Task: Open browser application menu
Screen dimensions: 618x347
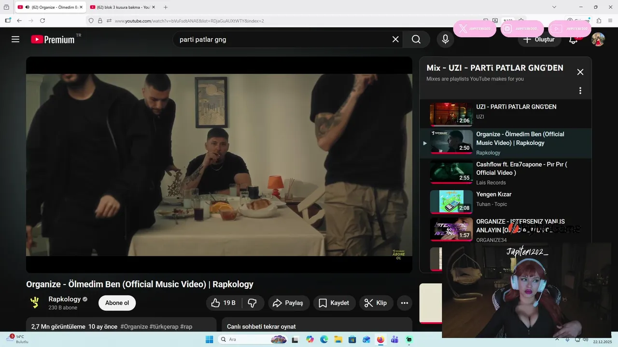Action: (609, 21)
